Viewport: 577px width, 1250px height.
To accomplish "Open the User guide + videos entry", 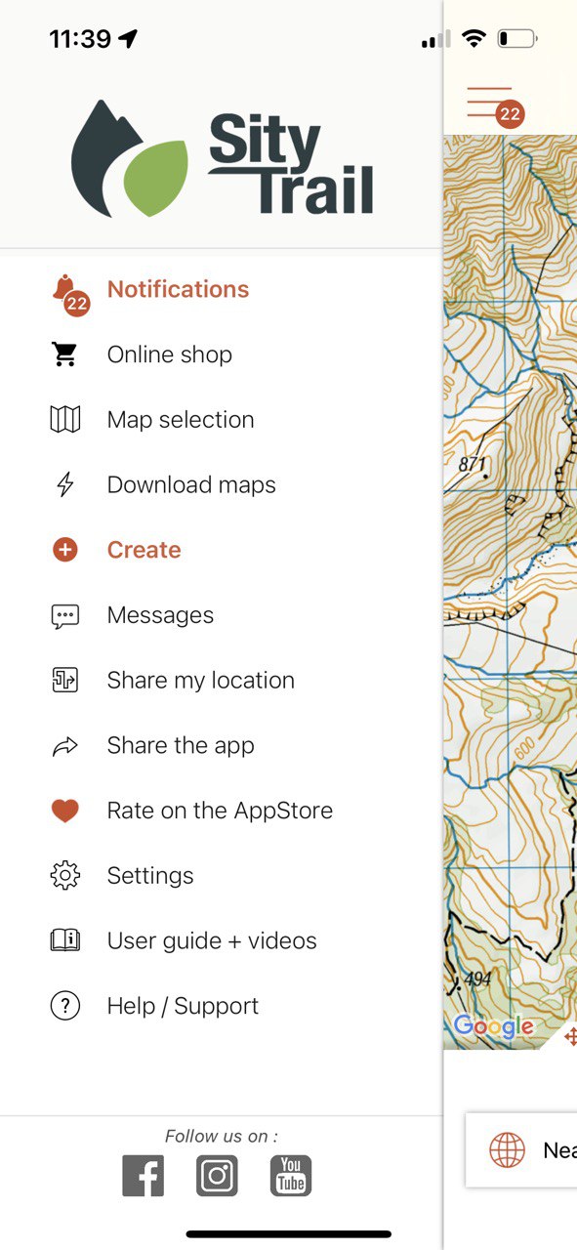I will 212,940.
